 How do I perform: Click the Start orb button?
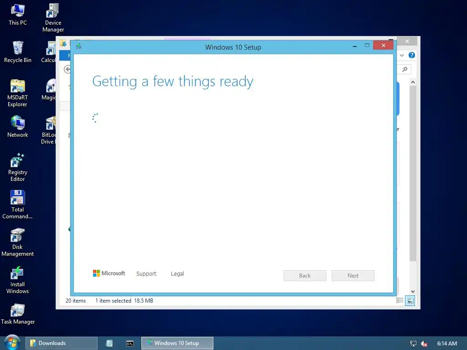[12, 343]
